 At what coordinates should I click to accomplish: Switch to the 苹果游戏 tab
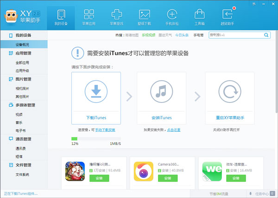point(116,18)
